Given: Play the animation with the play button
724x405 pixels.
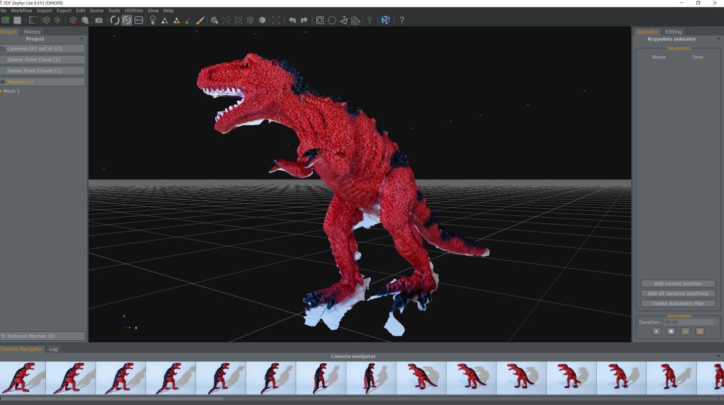Looking at the screenshot, I should pyautogui.click(x=656, y=331).
